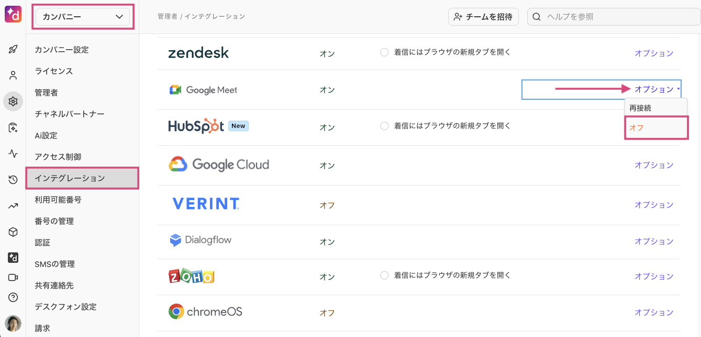This screenshot has height=337, width=701.
Task: Click the person icon in left sidebar
Action: pos(13,75)
